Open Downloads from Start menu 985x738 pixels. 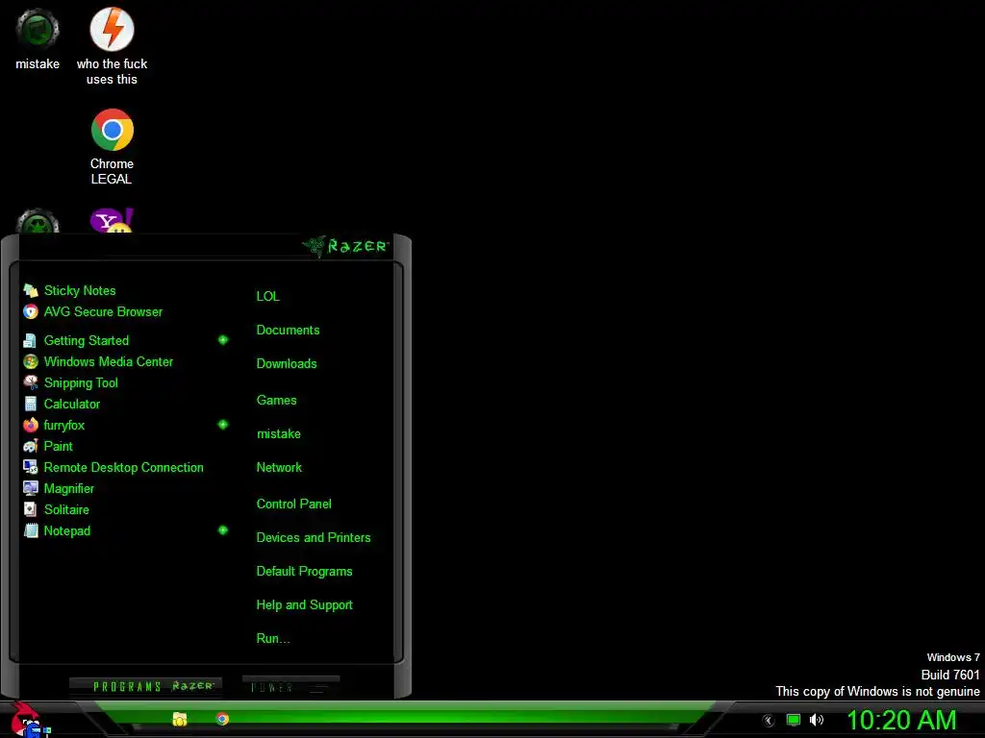pyautogui.click(x=287, y=364)
